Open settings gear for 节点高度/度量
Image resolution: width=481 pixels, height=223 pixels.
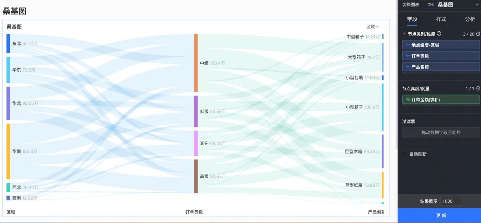[x=478, y=89]
